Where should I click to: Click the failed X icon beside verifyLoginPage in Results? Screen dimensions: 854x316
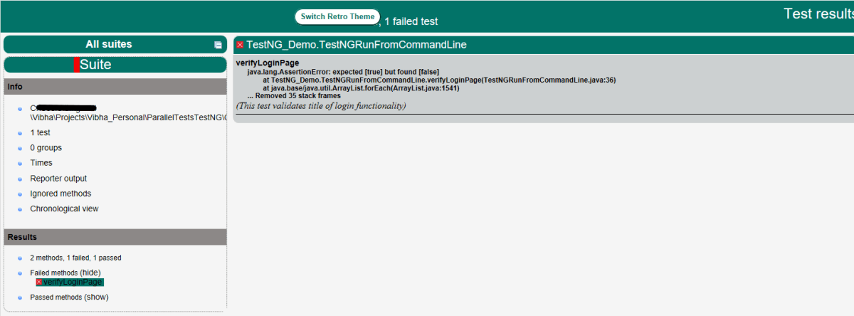40,283
